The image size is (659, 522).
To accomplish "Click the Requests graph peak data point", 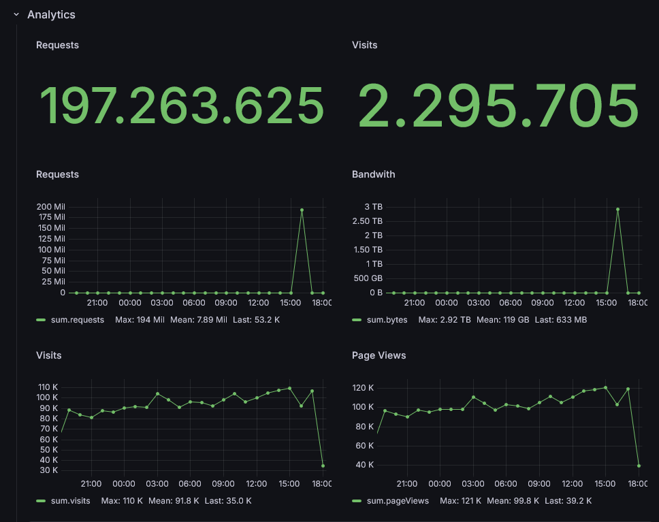I will click(x=302, y=210).
